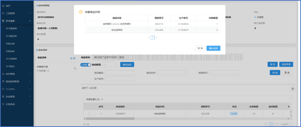Expand the 工具管理 menu chevron

point(30,13)
